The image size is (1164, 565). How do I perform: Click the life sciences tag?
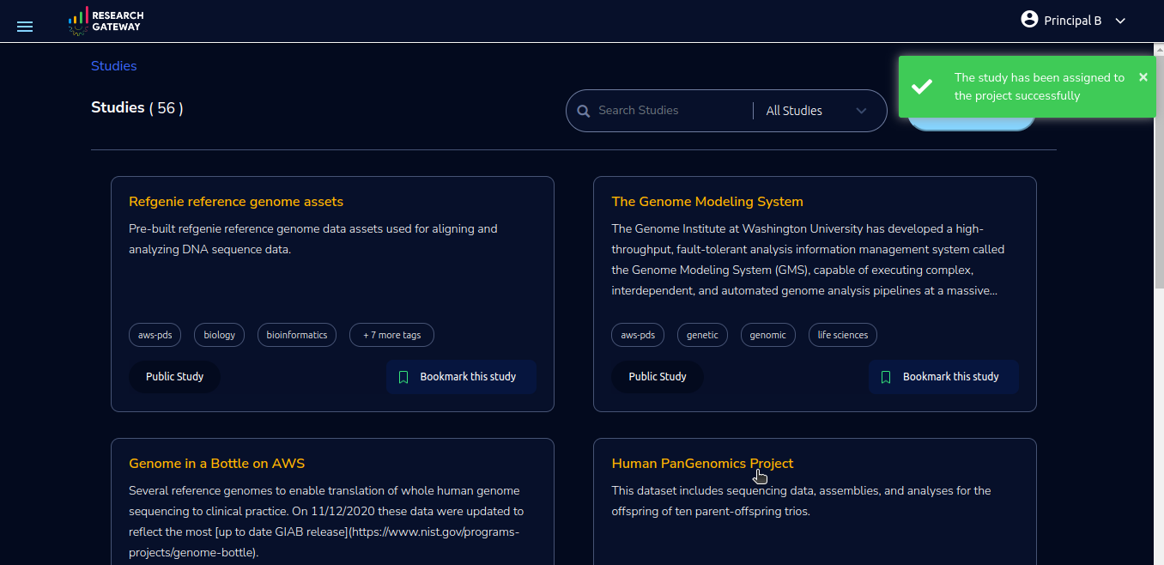[x=843, y=335]
